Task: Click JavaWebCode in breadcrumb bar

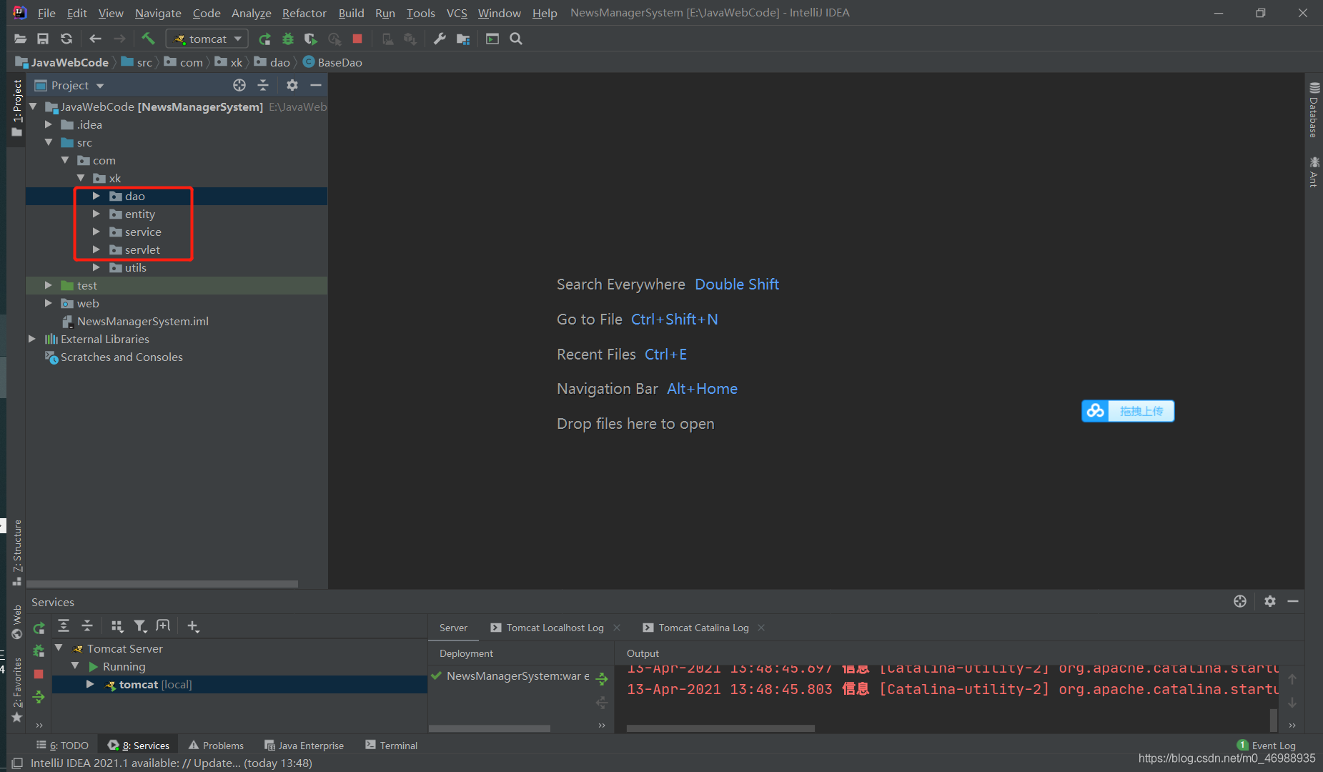Action: [62, 62]
